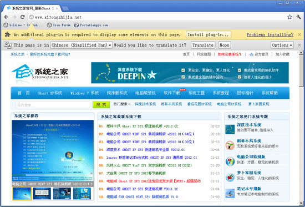The width and height of the screenshot is (305, 207).
Task: Close the 系统之家官网 tab
Action: pyautogui.click(x=57, y=8)
